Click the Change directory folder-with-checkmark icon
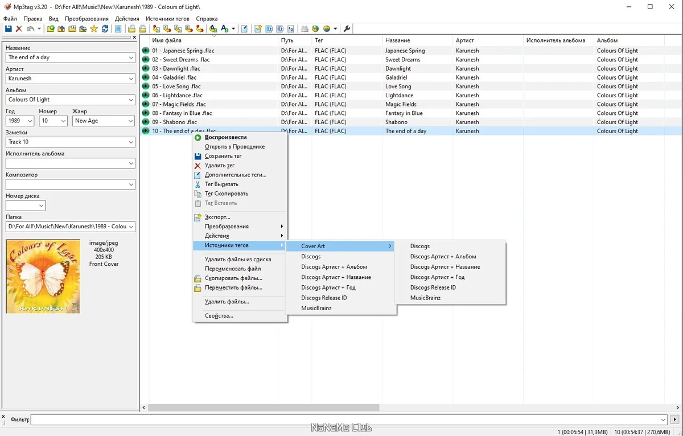Screen dimensions: 683x436 click(x=51, y=28)
